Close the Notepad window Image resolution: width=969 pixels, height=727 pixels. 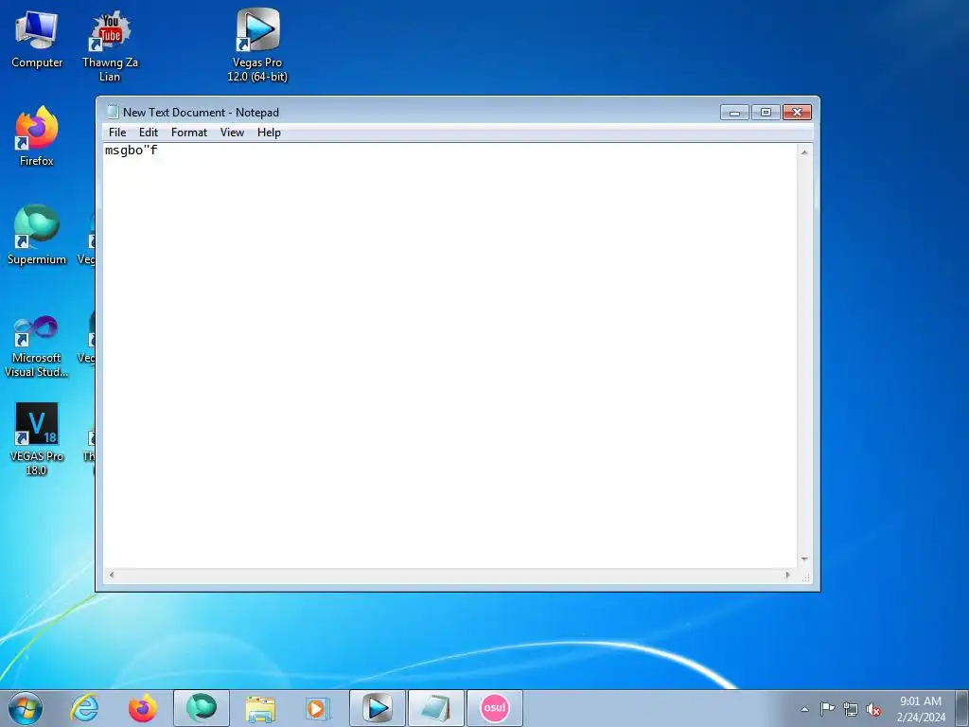click(797, 112)
